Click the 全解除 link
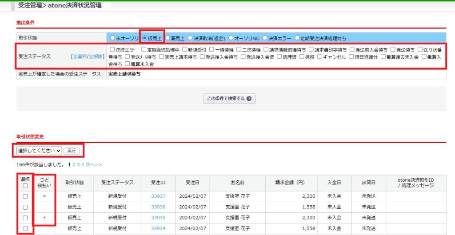Viewport: 455px width, 235px height. 96,57
